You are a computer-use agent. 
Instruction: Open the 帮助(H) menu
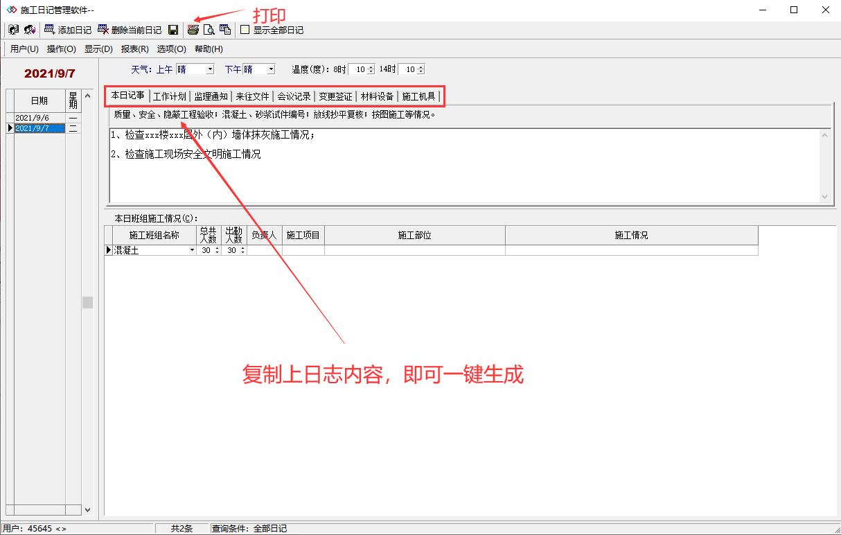[209, 49]
